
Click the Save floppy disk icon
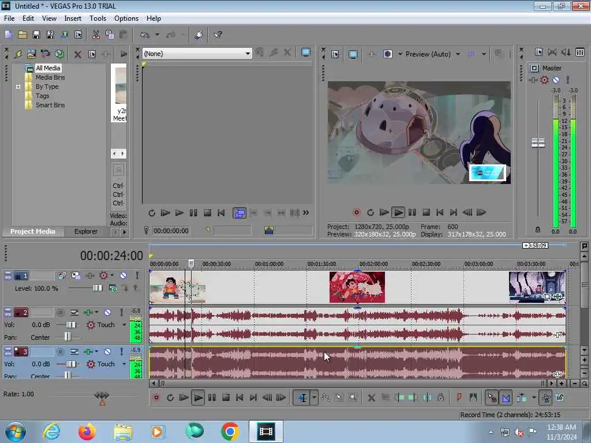coord(36,35)
